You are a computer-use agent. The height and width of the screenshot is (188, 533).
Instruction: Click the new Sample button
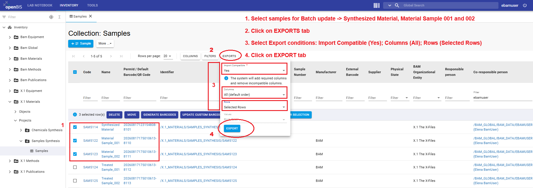(x=81, y=44)
